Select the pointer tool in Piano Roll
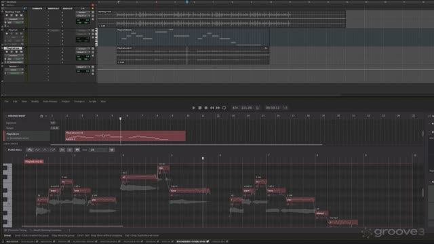 [x=30, y=150]
